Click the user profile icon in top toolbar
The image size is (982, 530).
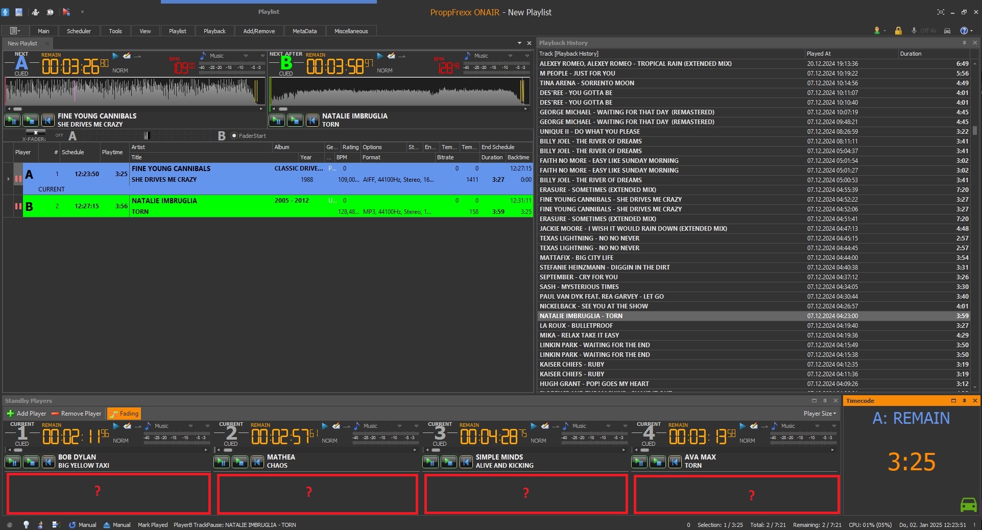877,31
